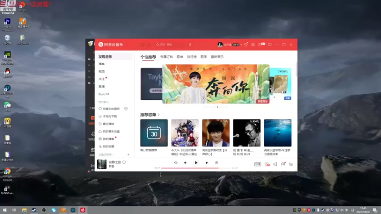381x214 pixels.
Task: Open the play queue list icon
Action: (291, 164)
